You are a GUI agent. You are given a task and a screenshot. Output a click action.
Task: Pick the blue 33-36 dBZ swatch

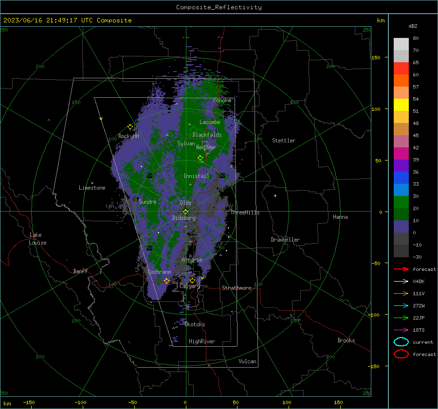tap(401, 178)
